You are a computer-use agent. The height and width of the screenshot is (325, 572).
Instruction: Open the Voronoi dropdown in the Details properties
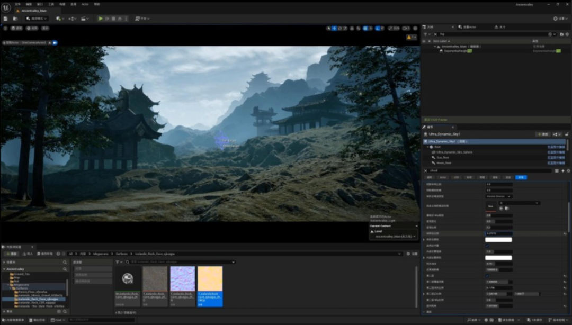pos(499,196)
